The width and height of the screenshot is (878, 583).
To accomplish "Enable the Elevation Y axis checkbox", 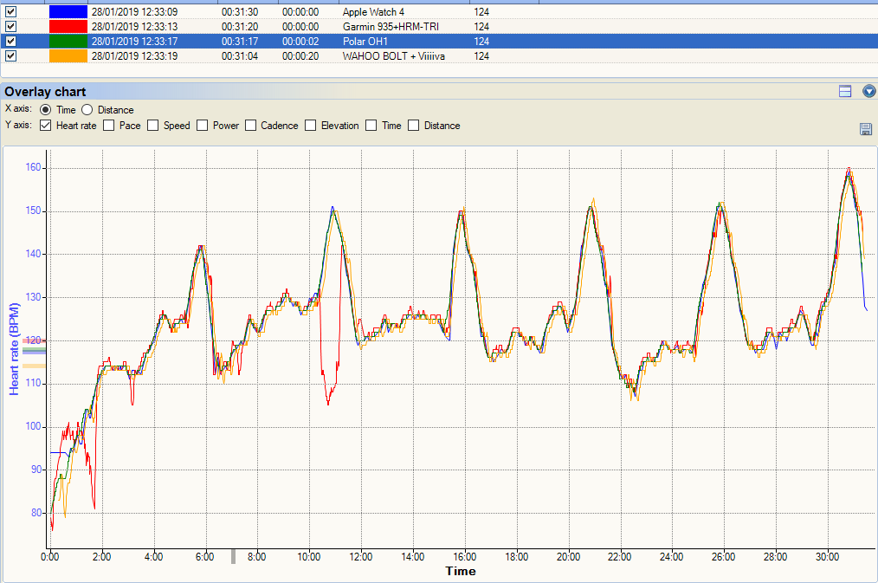I will pyautogui.click(x=311, y=126).
